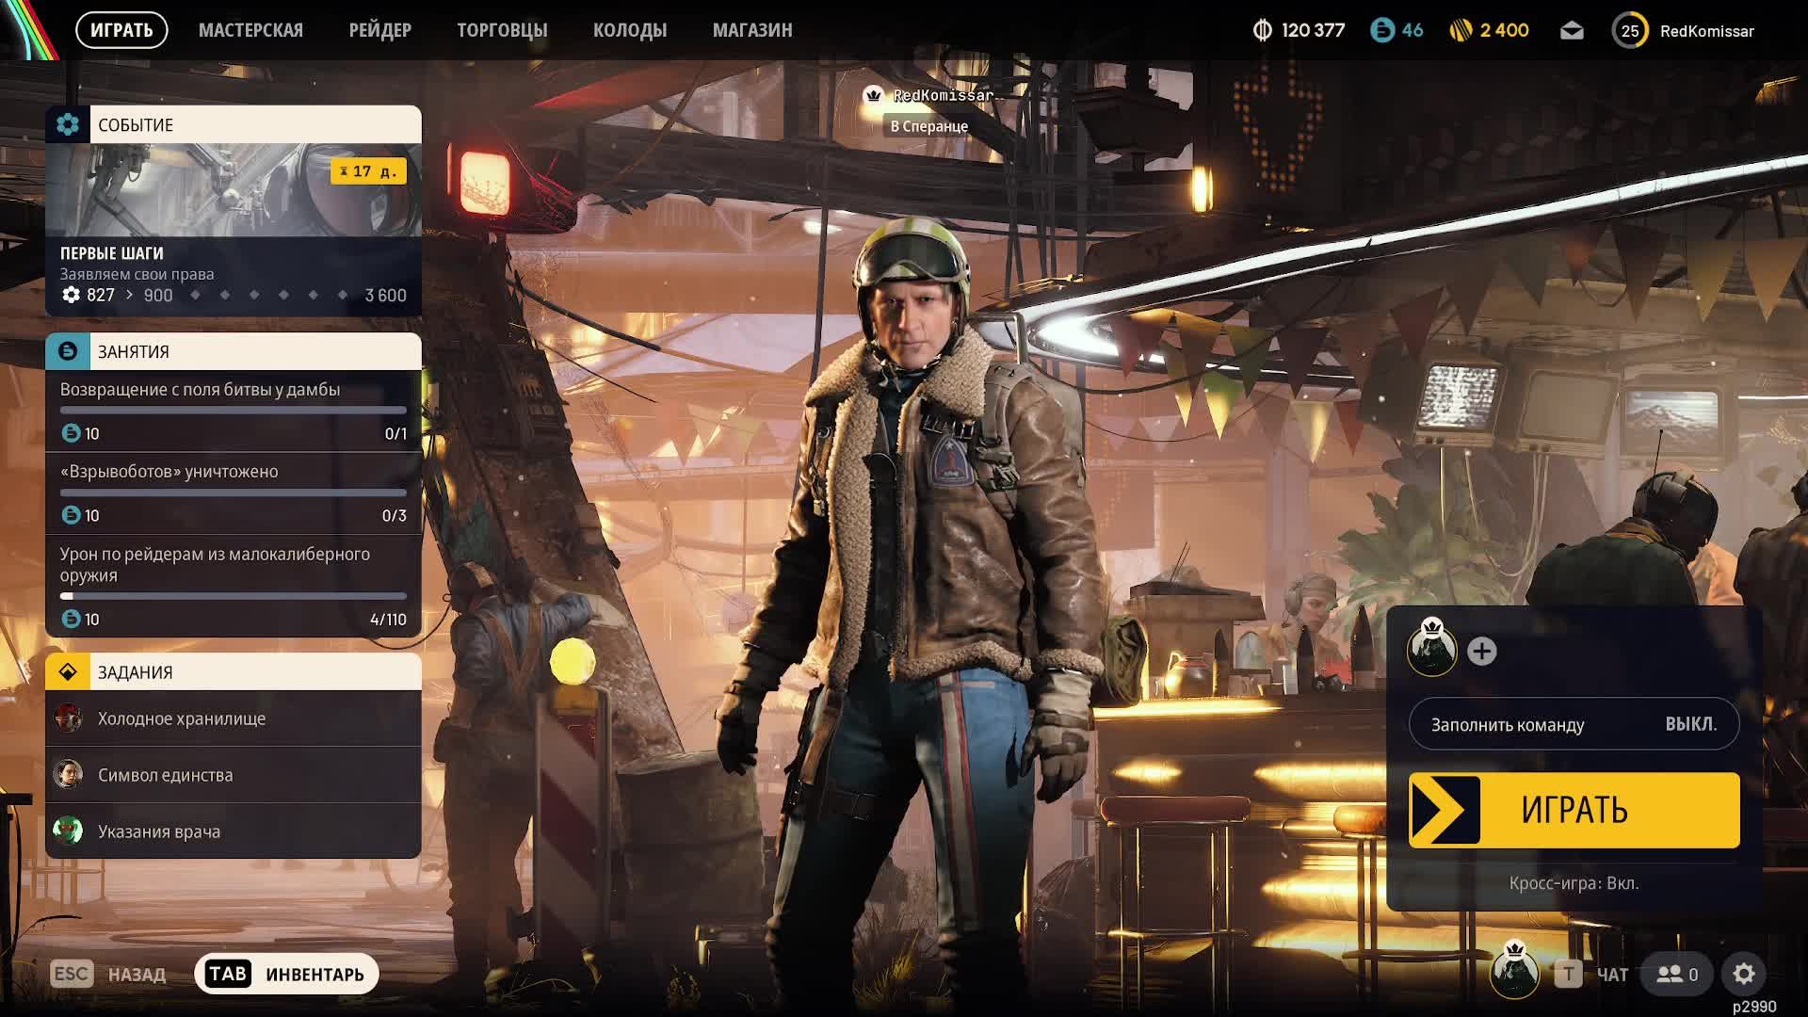Click the Tab Инвентарь button

(x=286, y=974)
